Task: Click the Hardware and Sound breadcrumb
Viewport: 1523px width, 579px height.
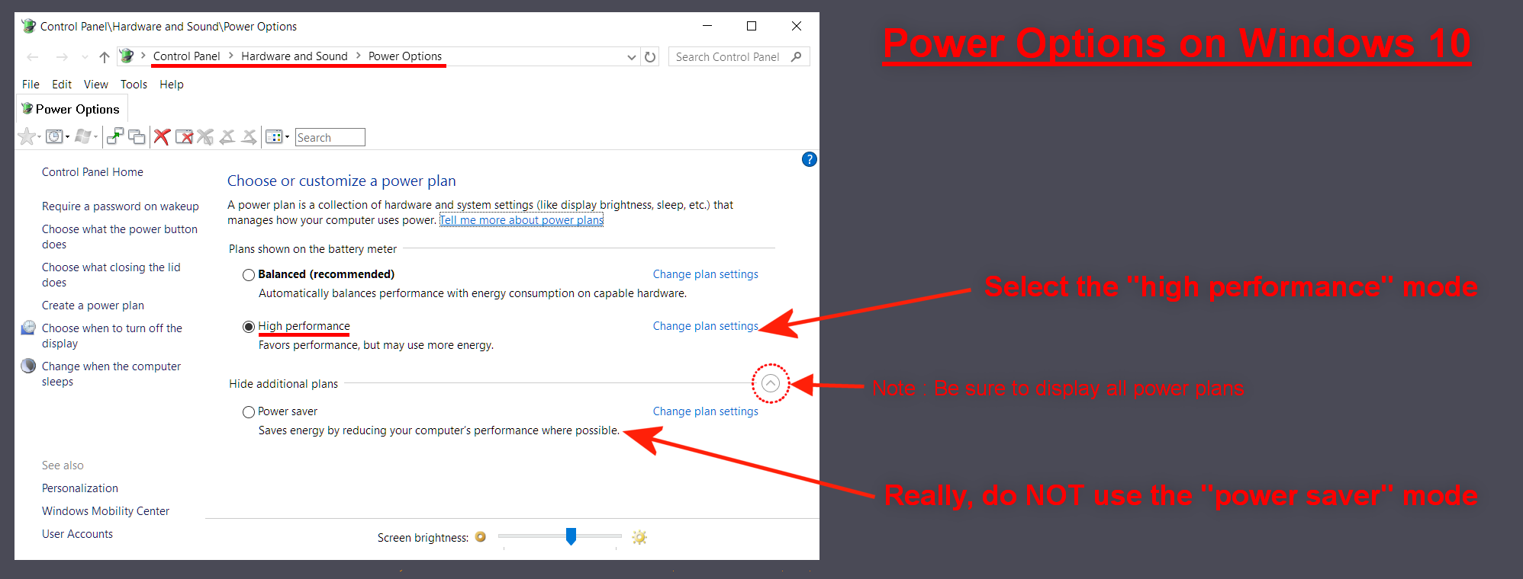Action: [x=295, y=56]
